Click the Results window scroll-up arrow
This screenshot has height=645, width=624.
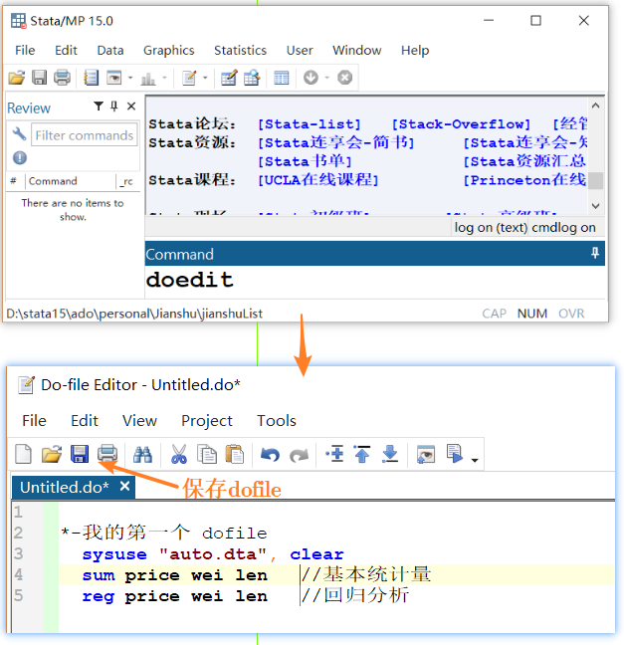(595, 106)
